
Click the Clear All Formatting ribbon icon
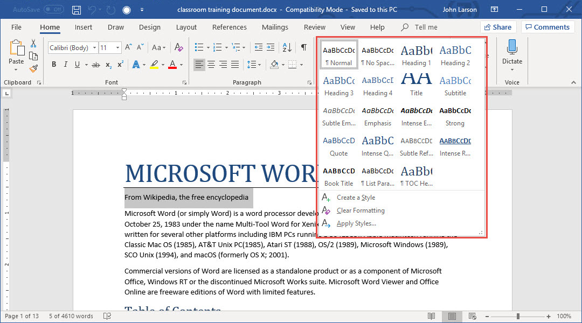tap(179, 47)
